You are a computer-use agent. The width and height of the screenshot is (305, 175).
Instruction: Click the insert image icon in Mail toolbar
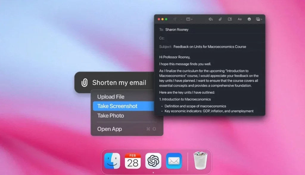[x=230, y=19]
